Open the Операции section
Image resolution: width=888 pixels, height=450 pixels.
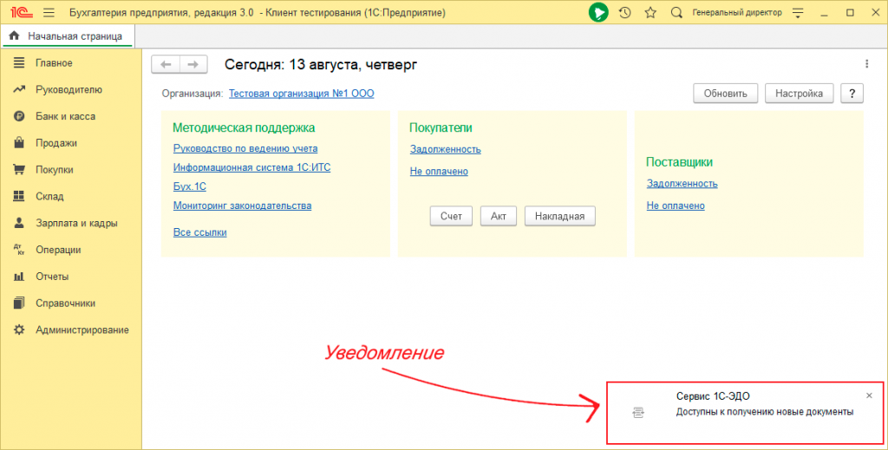point(58,250)
